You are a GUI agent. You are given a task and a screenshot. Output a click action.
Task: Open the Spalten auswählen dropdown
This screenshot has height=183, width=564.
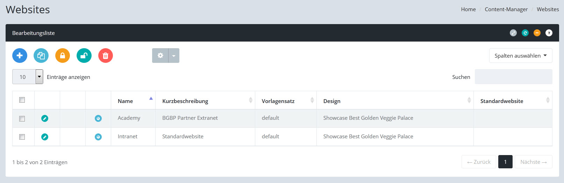pos(520,56)
